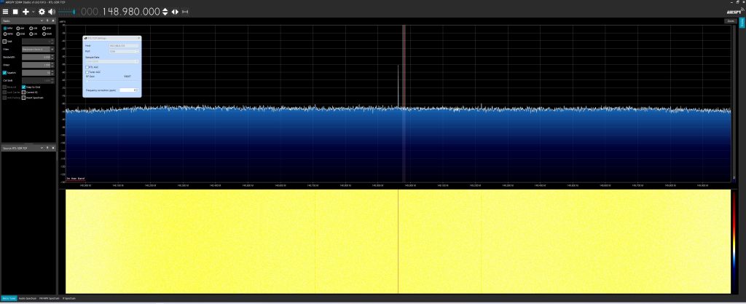The image size is (746, 304).
Task: Enable the RTL AGC checkbox
Action: [x=87, y=67]
